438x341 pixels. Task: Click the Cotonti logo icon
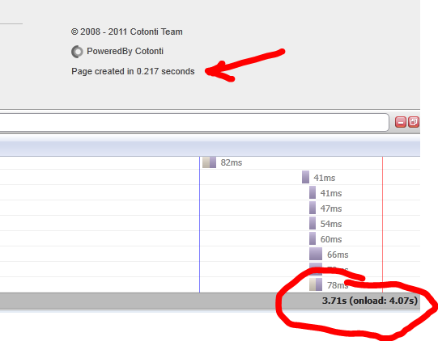(77, 52)
